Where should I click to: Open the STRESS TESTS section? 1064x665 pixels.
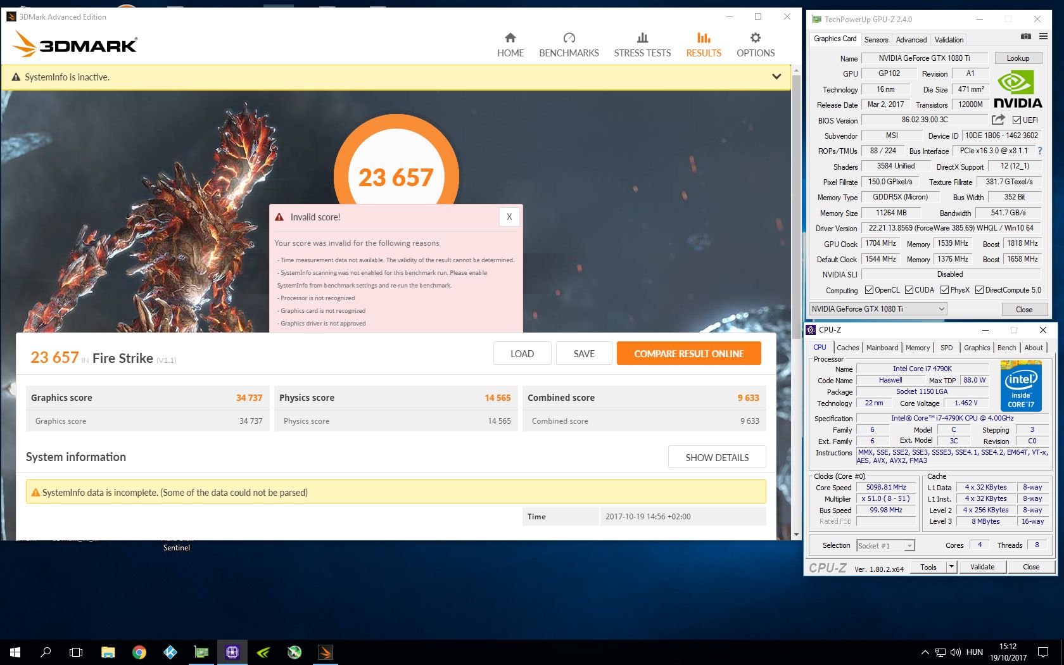coord(642,46)
